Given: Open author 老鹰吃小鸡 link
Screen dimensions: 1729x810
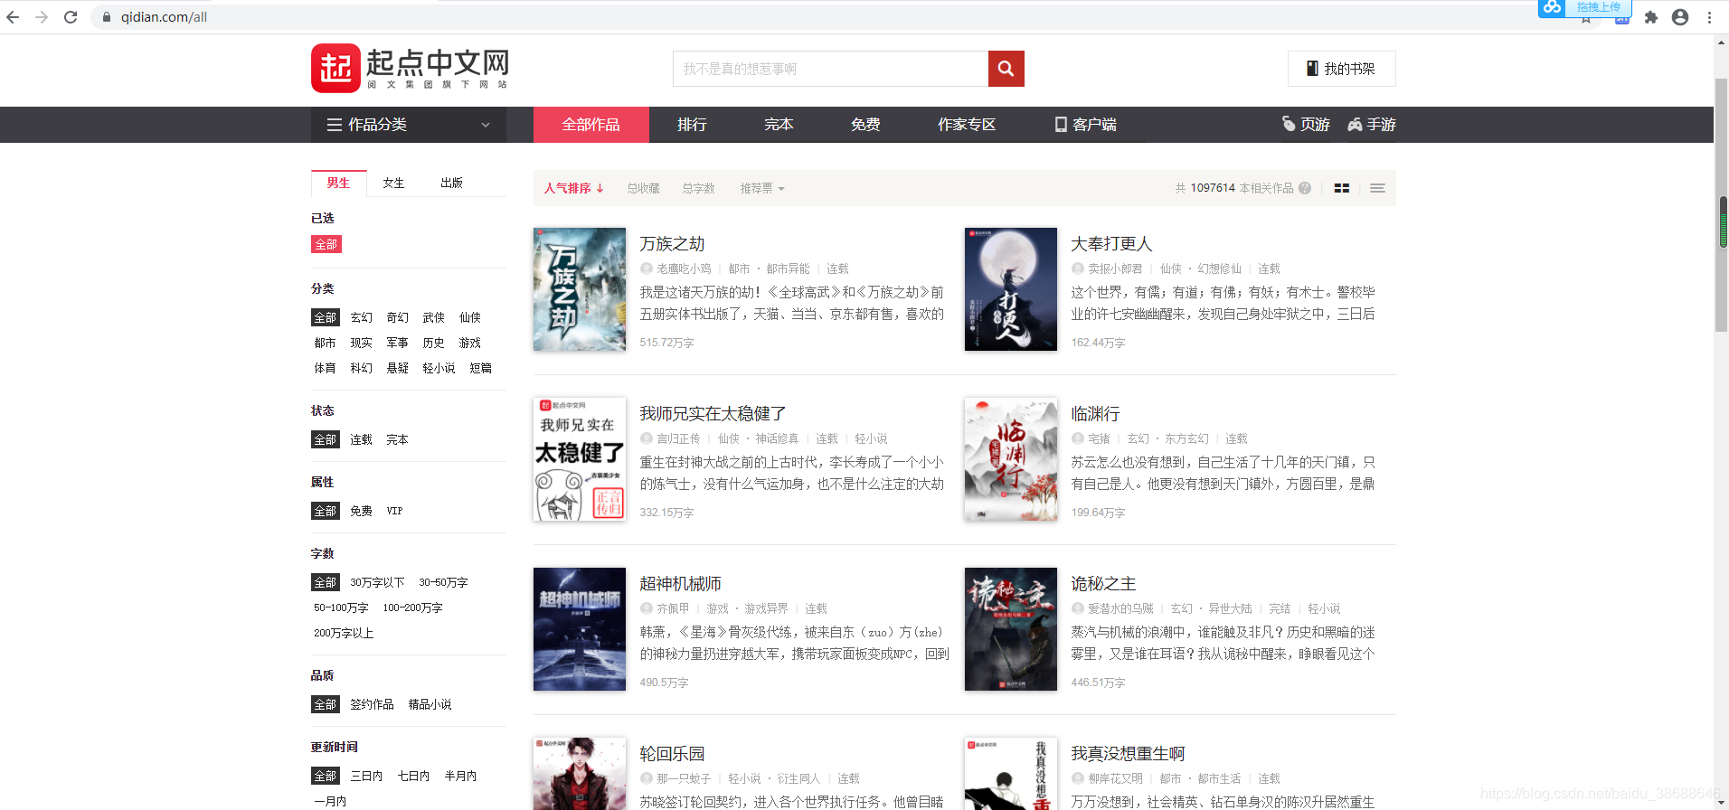Looking at the screenshot, I should click(x=684, y=268).
